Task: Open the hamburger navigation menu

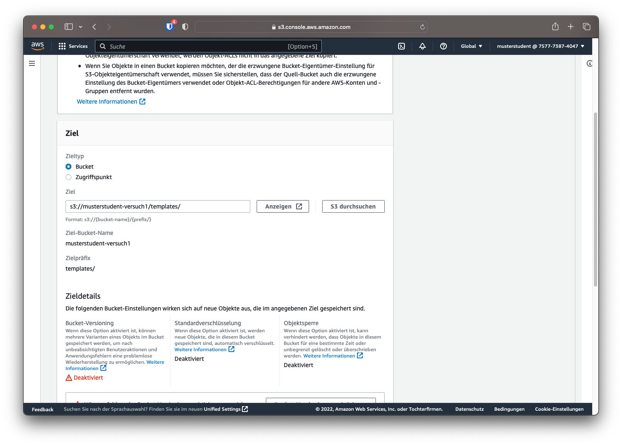Action: click(32, 63)
